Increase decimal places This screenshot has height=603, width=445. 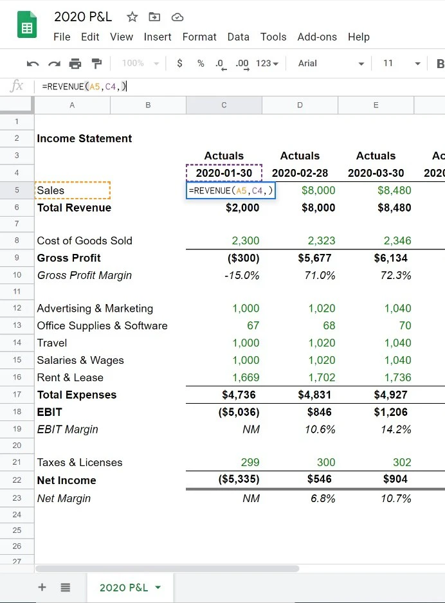click(x=242, y=64)
